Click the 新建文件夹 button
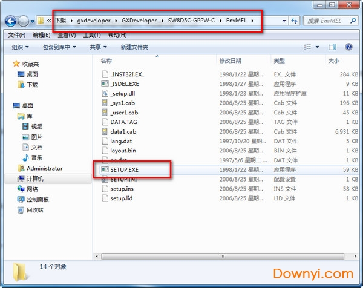Viewport: 363px width, 288px height. pos(134,47)
